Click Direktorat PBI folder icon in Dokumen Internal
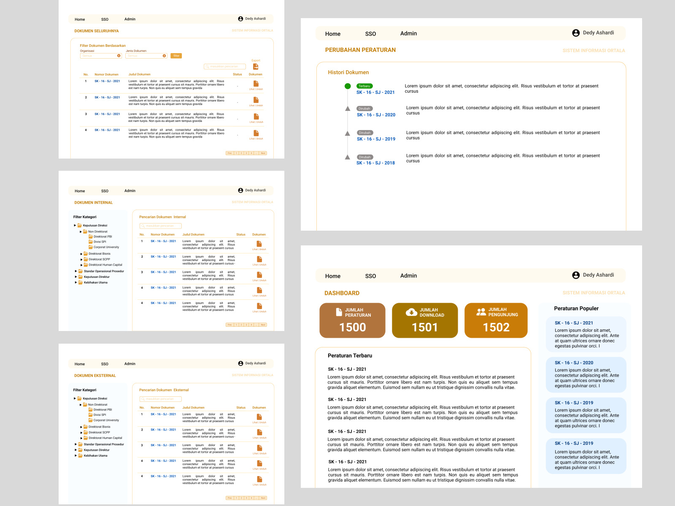Viewport: 675px width, 506px height. 90,237
